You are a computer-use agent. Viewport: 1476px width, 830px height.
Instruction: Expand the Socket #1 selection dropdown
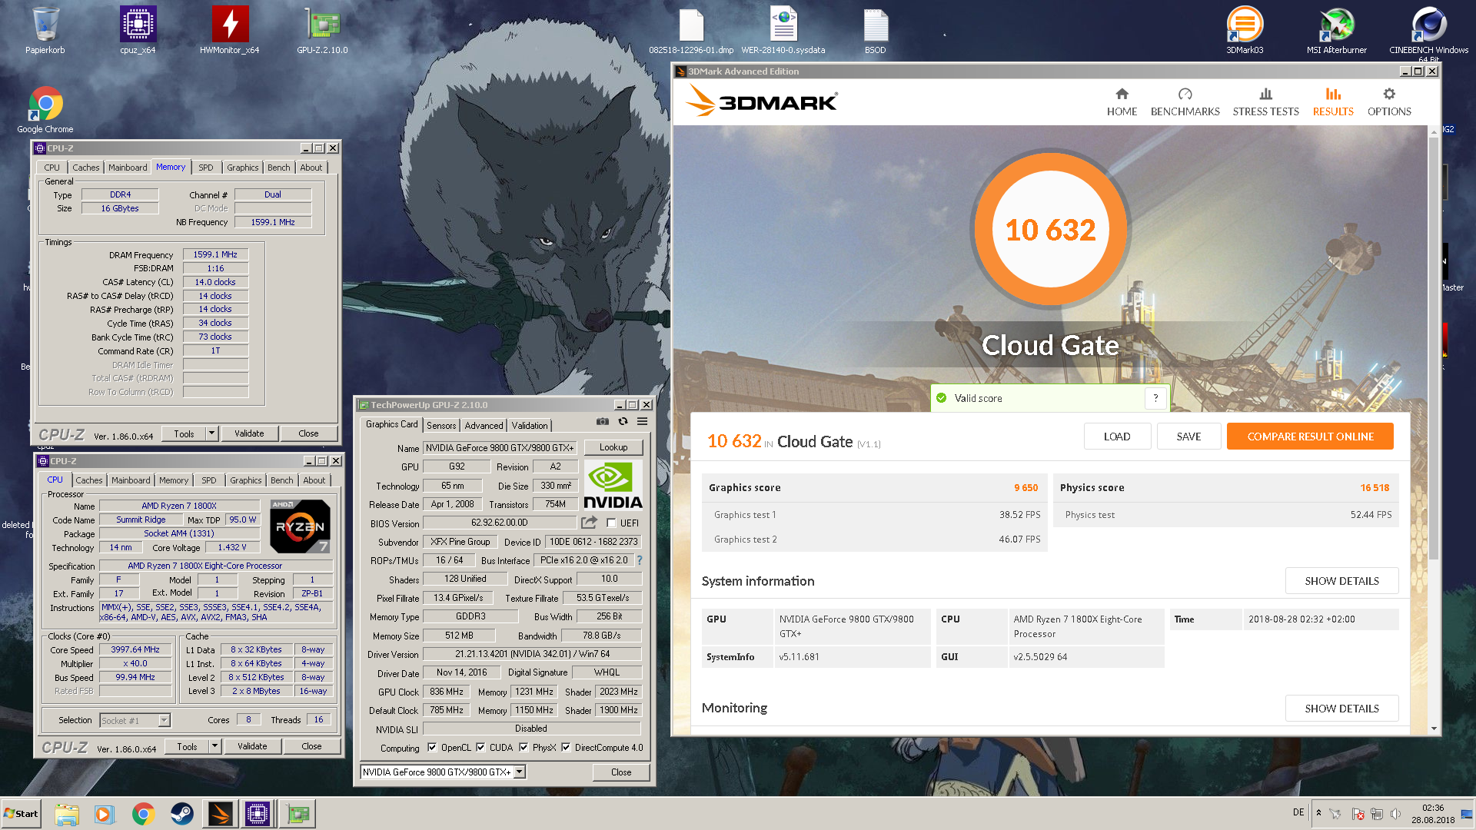(x=164, y=720)
